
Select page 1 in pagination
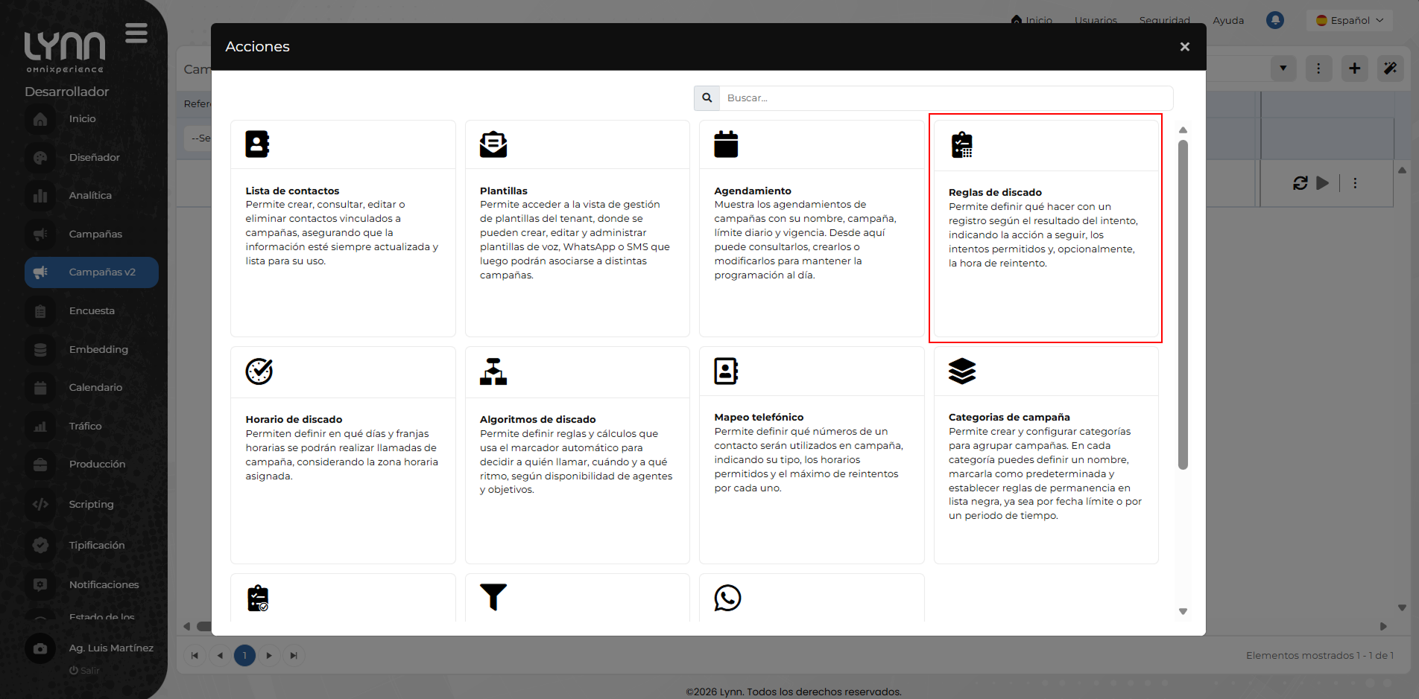(244, 656)
